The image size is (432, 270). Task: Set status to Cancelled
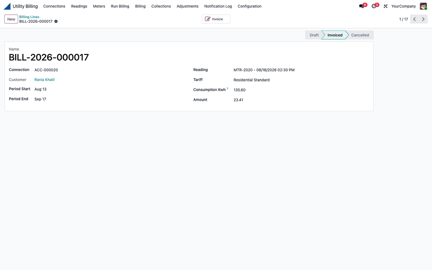coord(360,35)
